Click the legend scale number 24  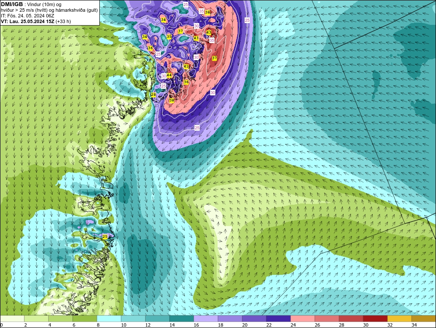point(293,325)
